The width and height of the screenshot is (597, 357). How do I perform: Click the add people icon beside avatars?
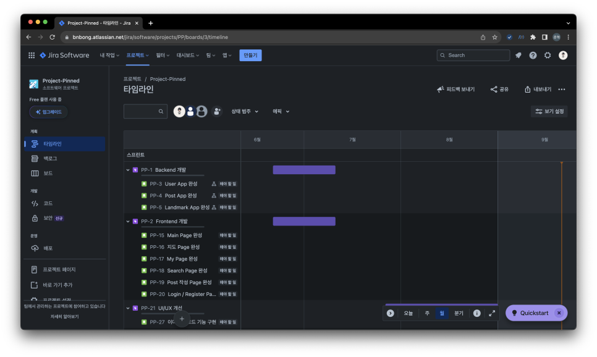217,111
